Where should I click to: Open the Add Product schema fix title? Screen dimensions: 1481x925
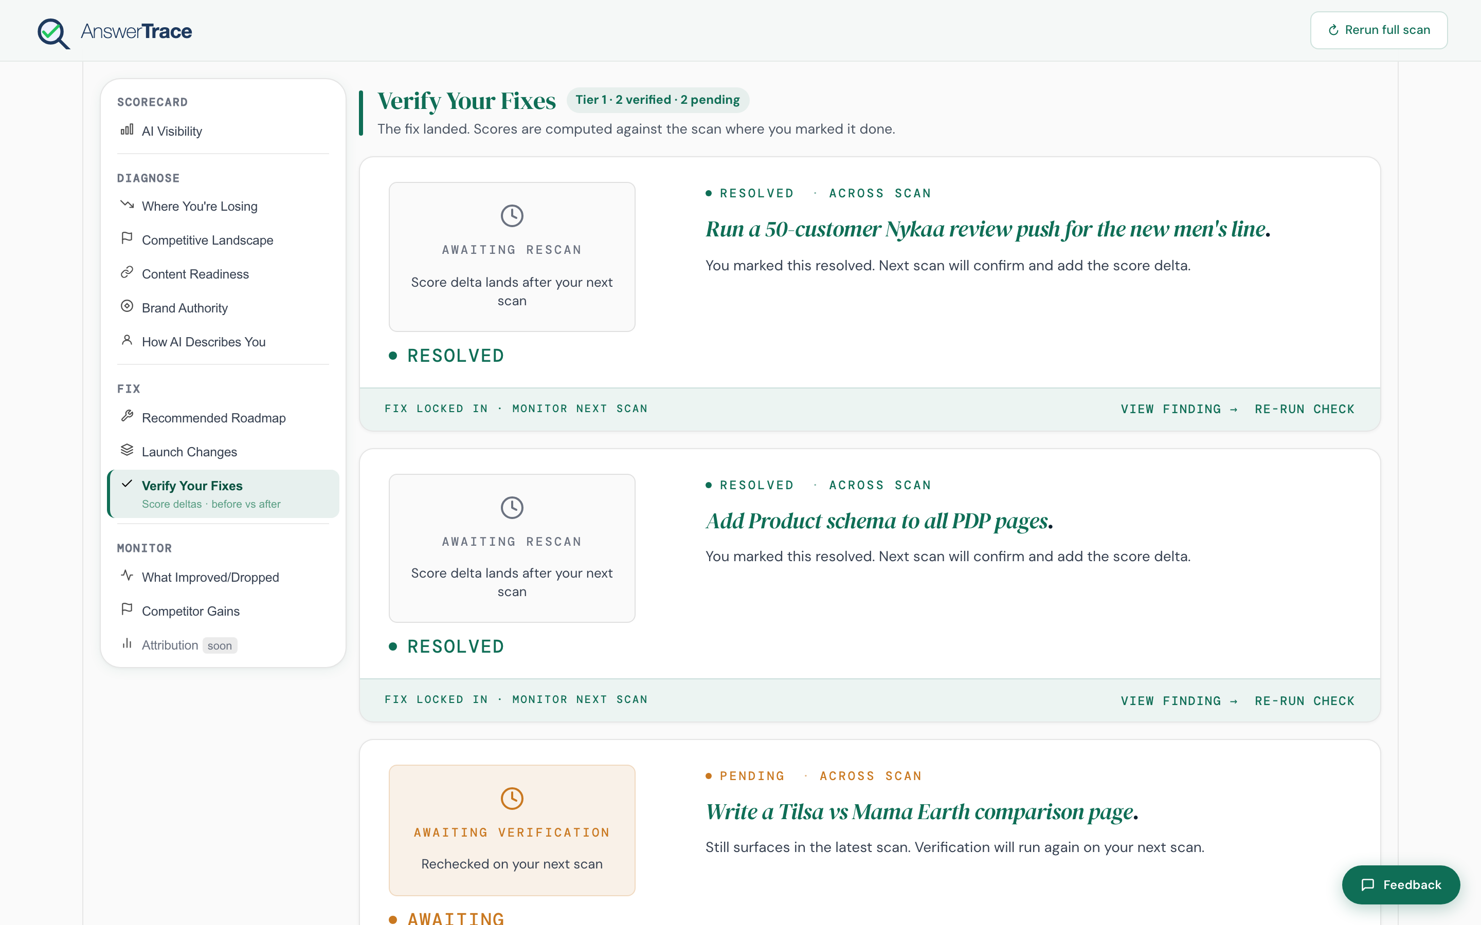click(879, 521)
